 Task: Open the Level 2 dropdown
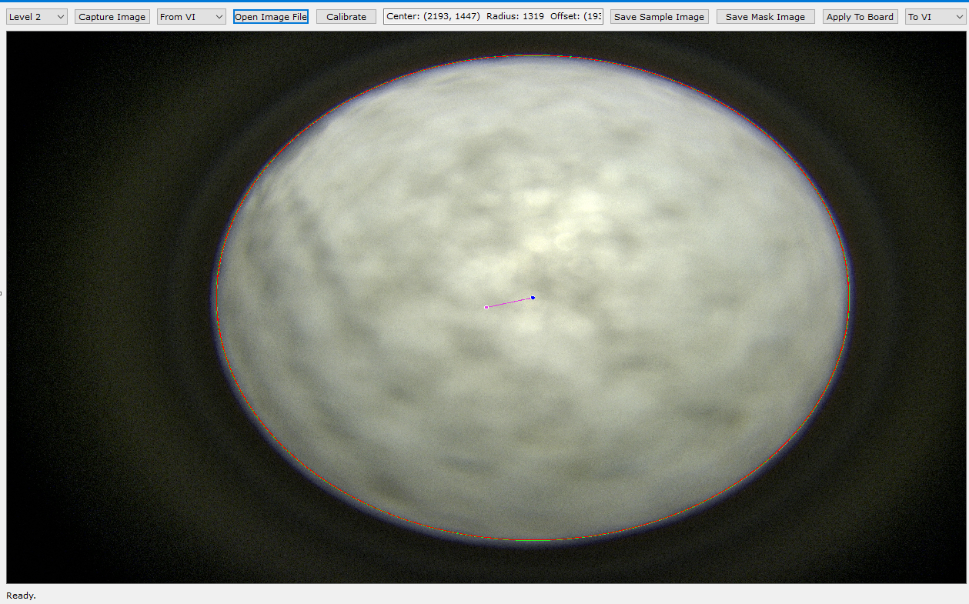pos(37,17)
